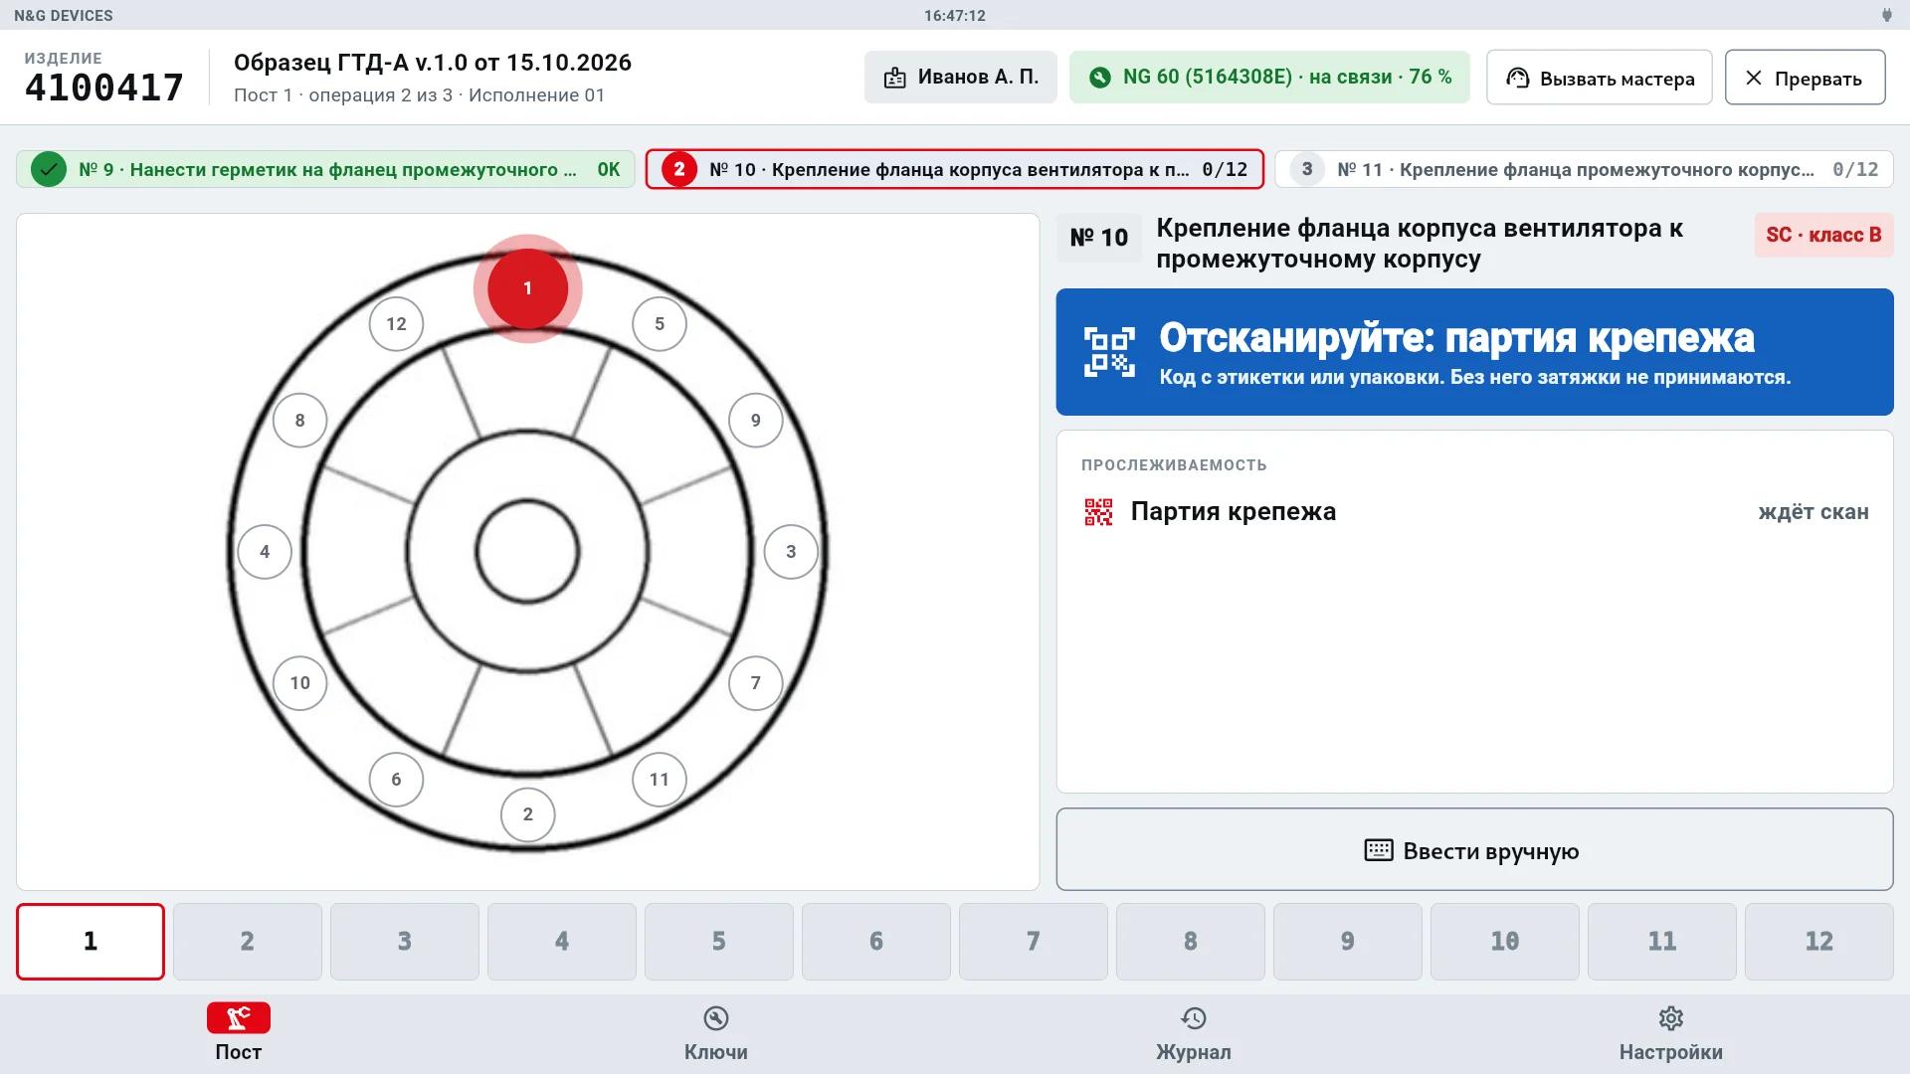Click the red bolt marker 1 on the flange diagram
The width and height of the screenshot is (1910, 1074).
[x=527, y=288]
